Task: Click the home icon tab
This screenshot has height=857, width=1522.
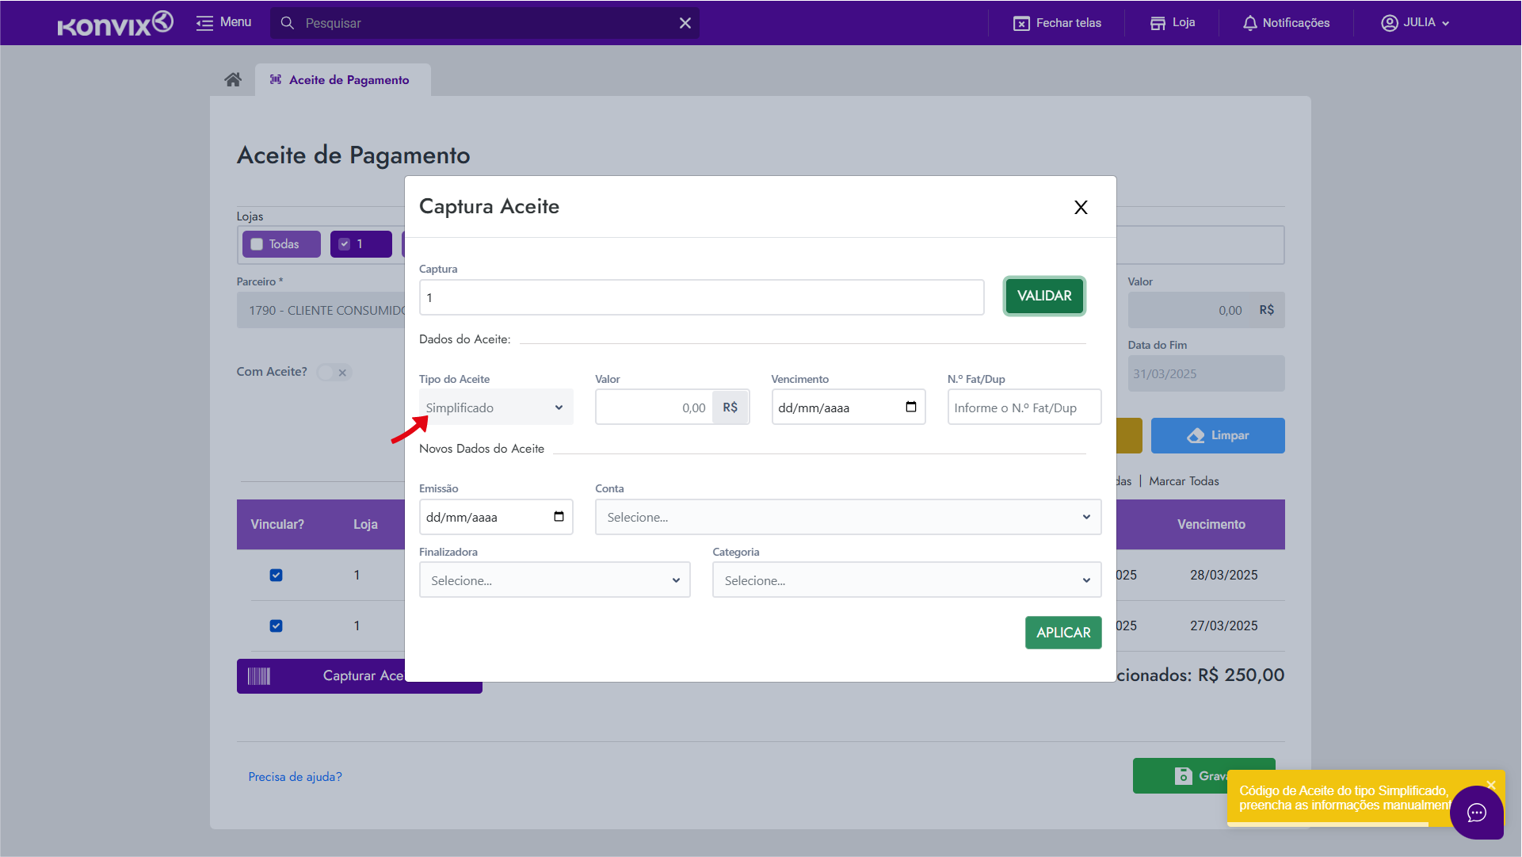Action: pyautogui.click(x=233, y=79)
